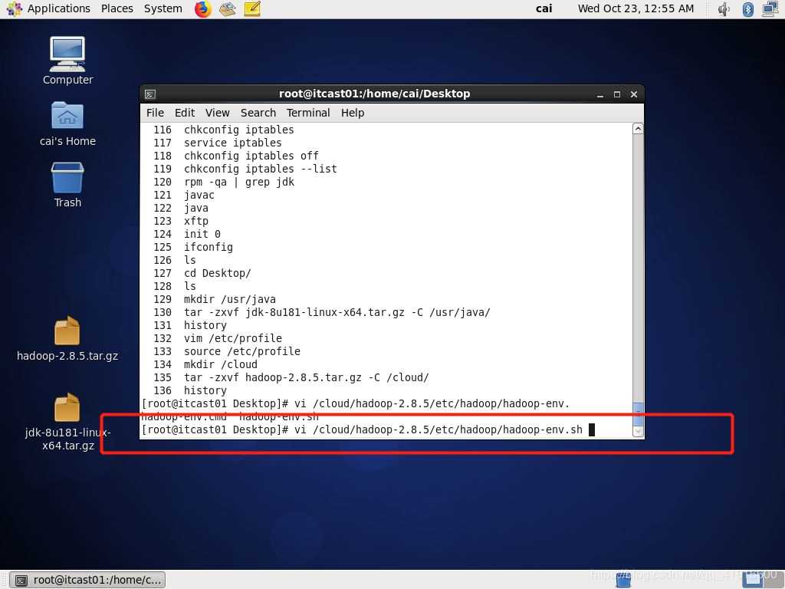This screenshot has height=589, width=785.
Task: Launch the Firefox browser from the top panel
Action: click(x=202, y=9)
